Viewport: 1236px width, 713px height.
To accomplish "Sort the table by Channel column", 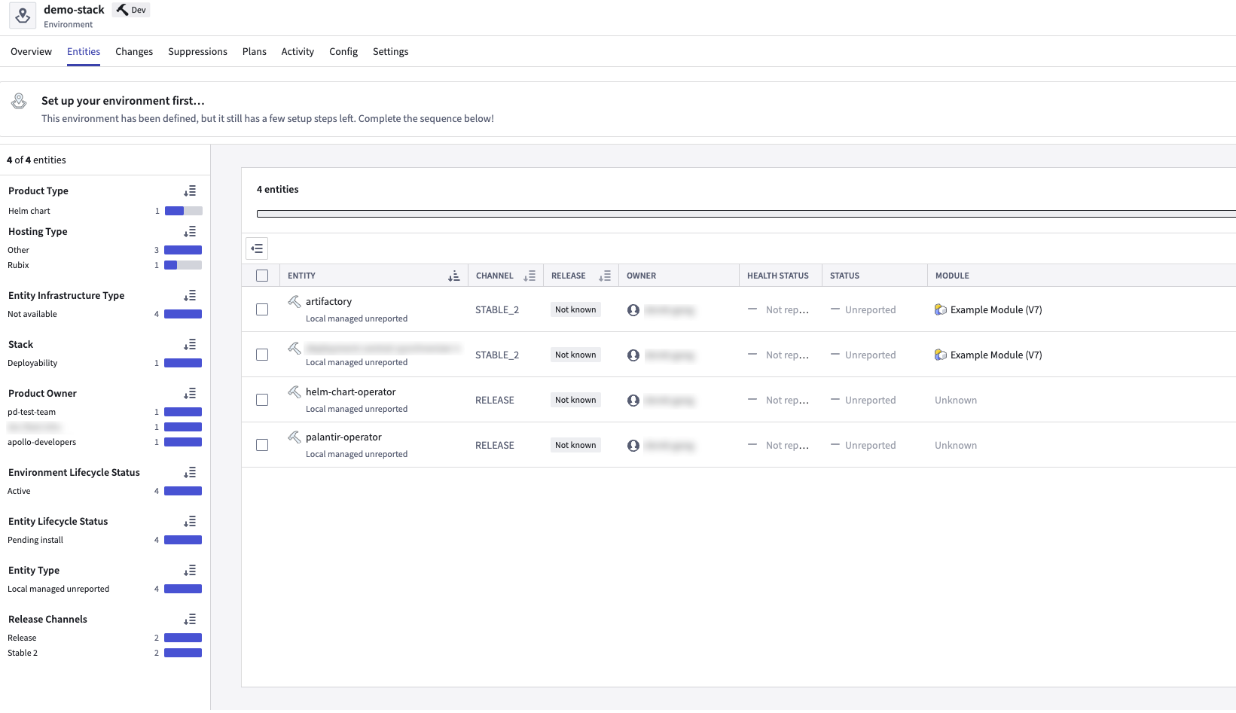I will coord(529,276).
